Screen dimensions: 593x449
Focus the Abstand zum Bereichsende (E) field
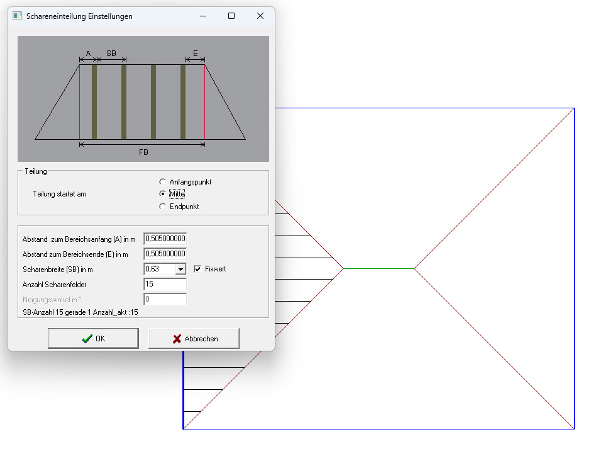(x=165, y=254)
